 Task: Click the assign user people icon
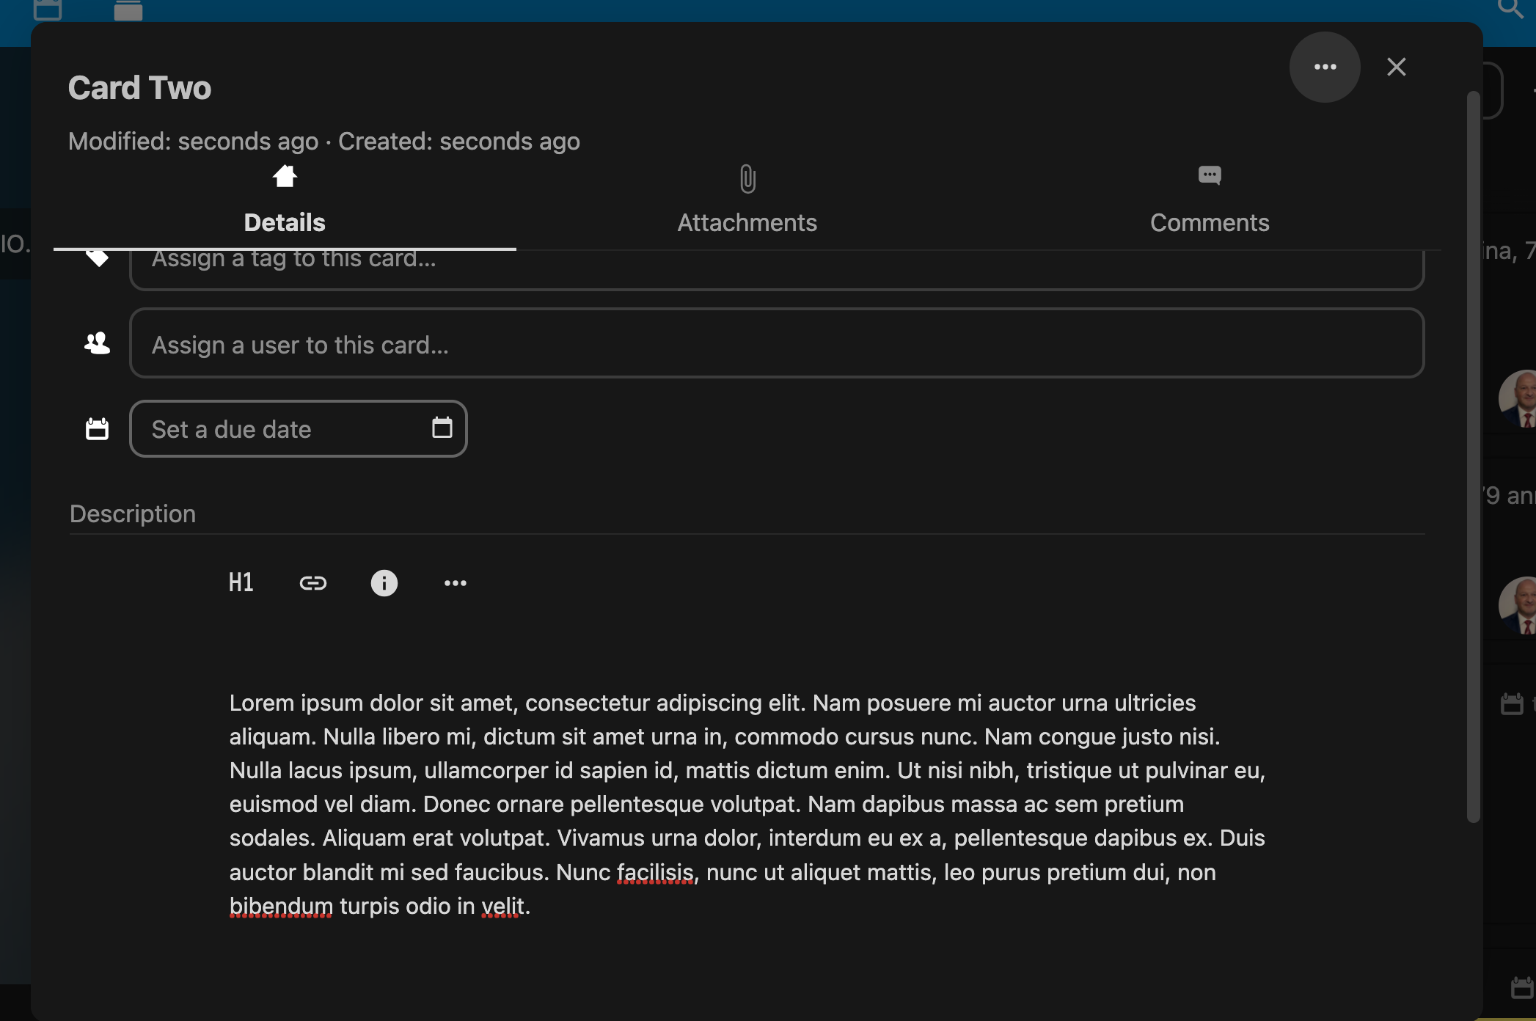point(96,342)
